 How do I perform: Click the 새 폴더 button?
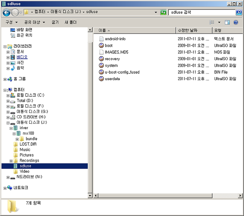pyautogui.click(x=70, y=22)
